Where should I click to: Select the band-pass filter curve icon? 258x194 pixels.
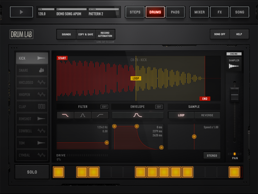83,115
